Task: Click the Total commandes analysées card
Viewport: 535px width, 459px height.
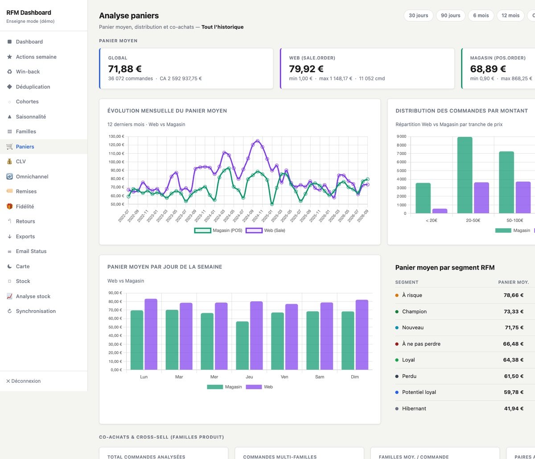Action: pyautogui.click(x=163, y=453)
